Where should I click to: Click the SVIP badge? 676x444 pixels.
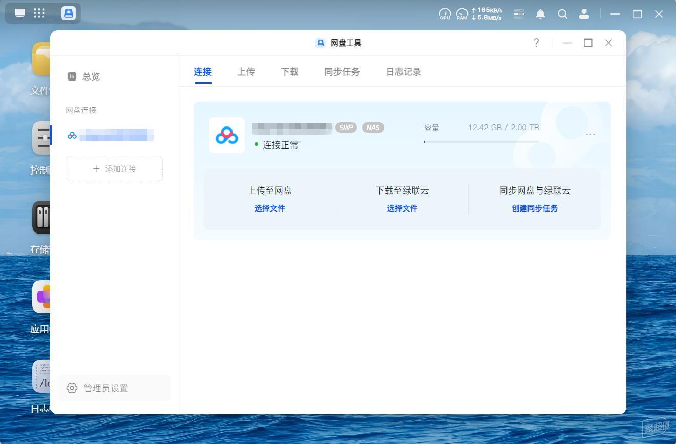[346, 128]
